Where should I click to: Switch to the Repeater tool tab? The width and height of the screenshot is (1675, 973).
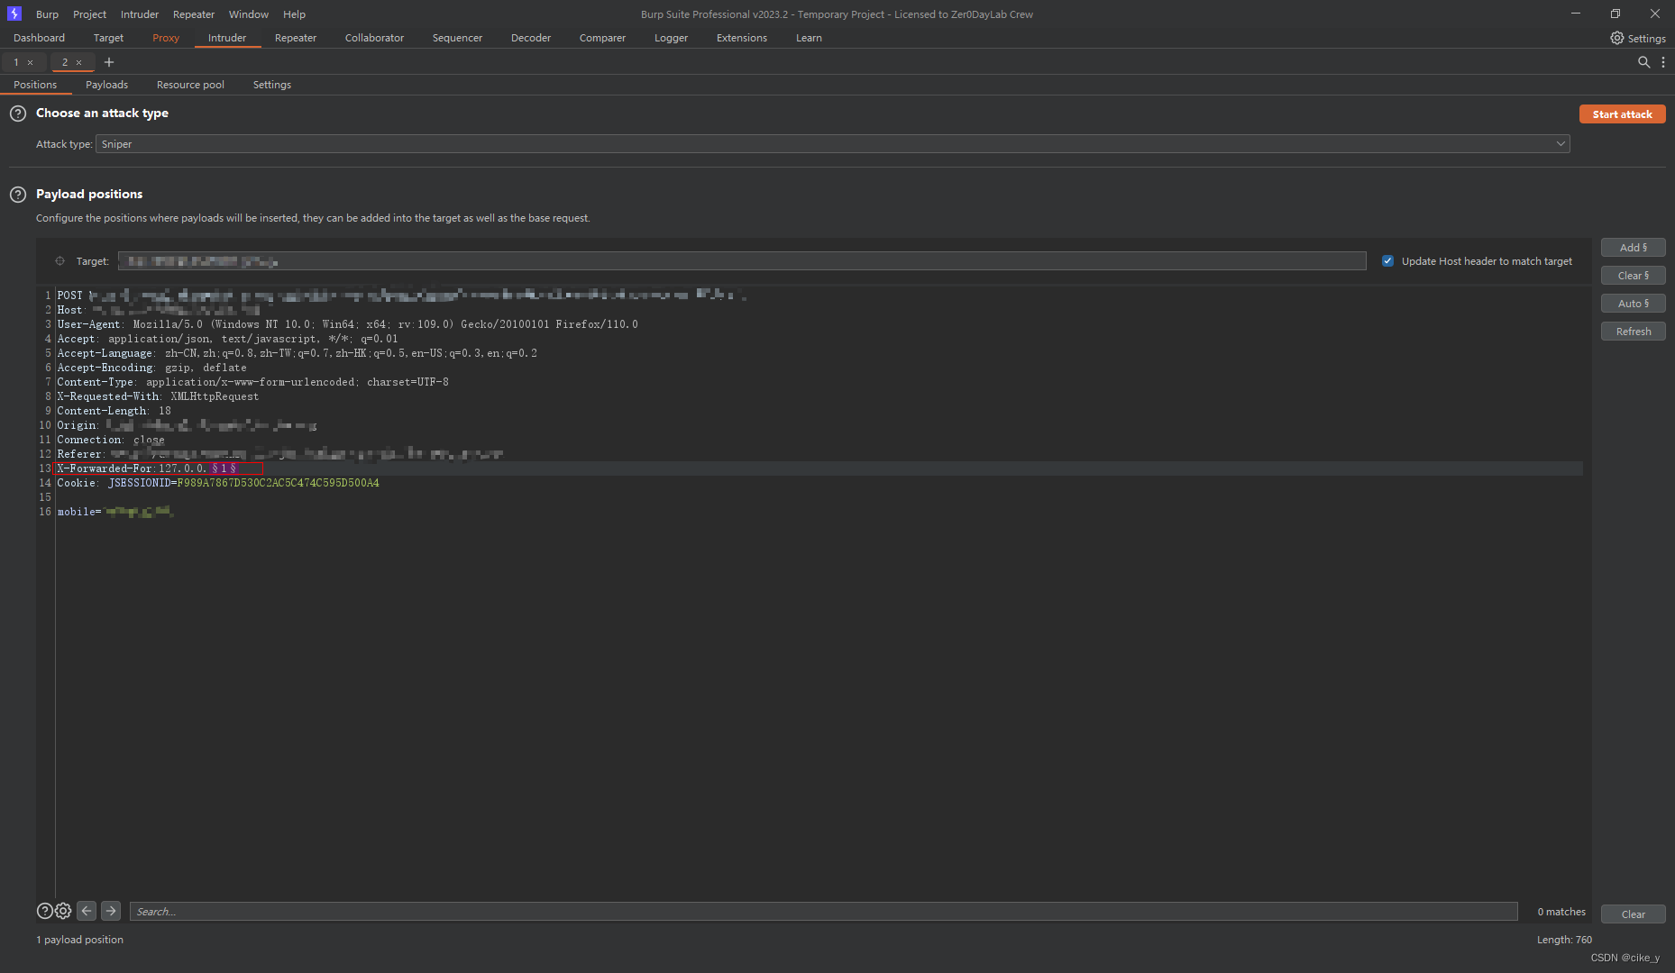[296, 38]
